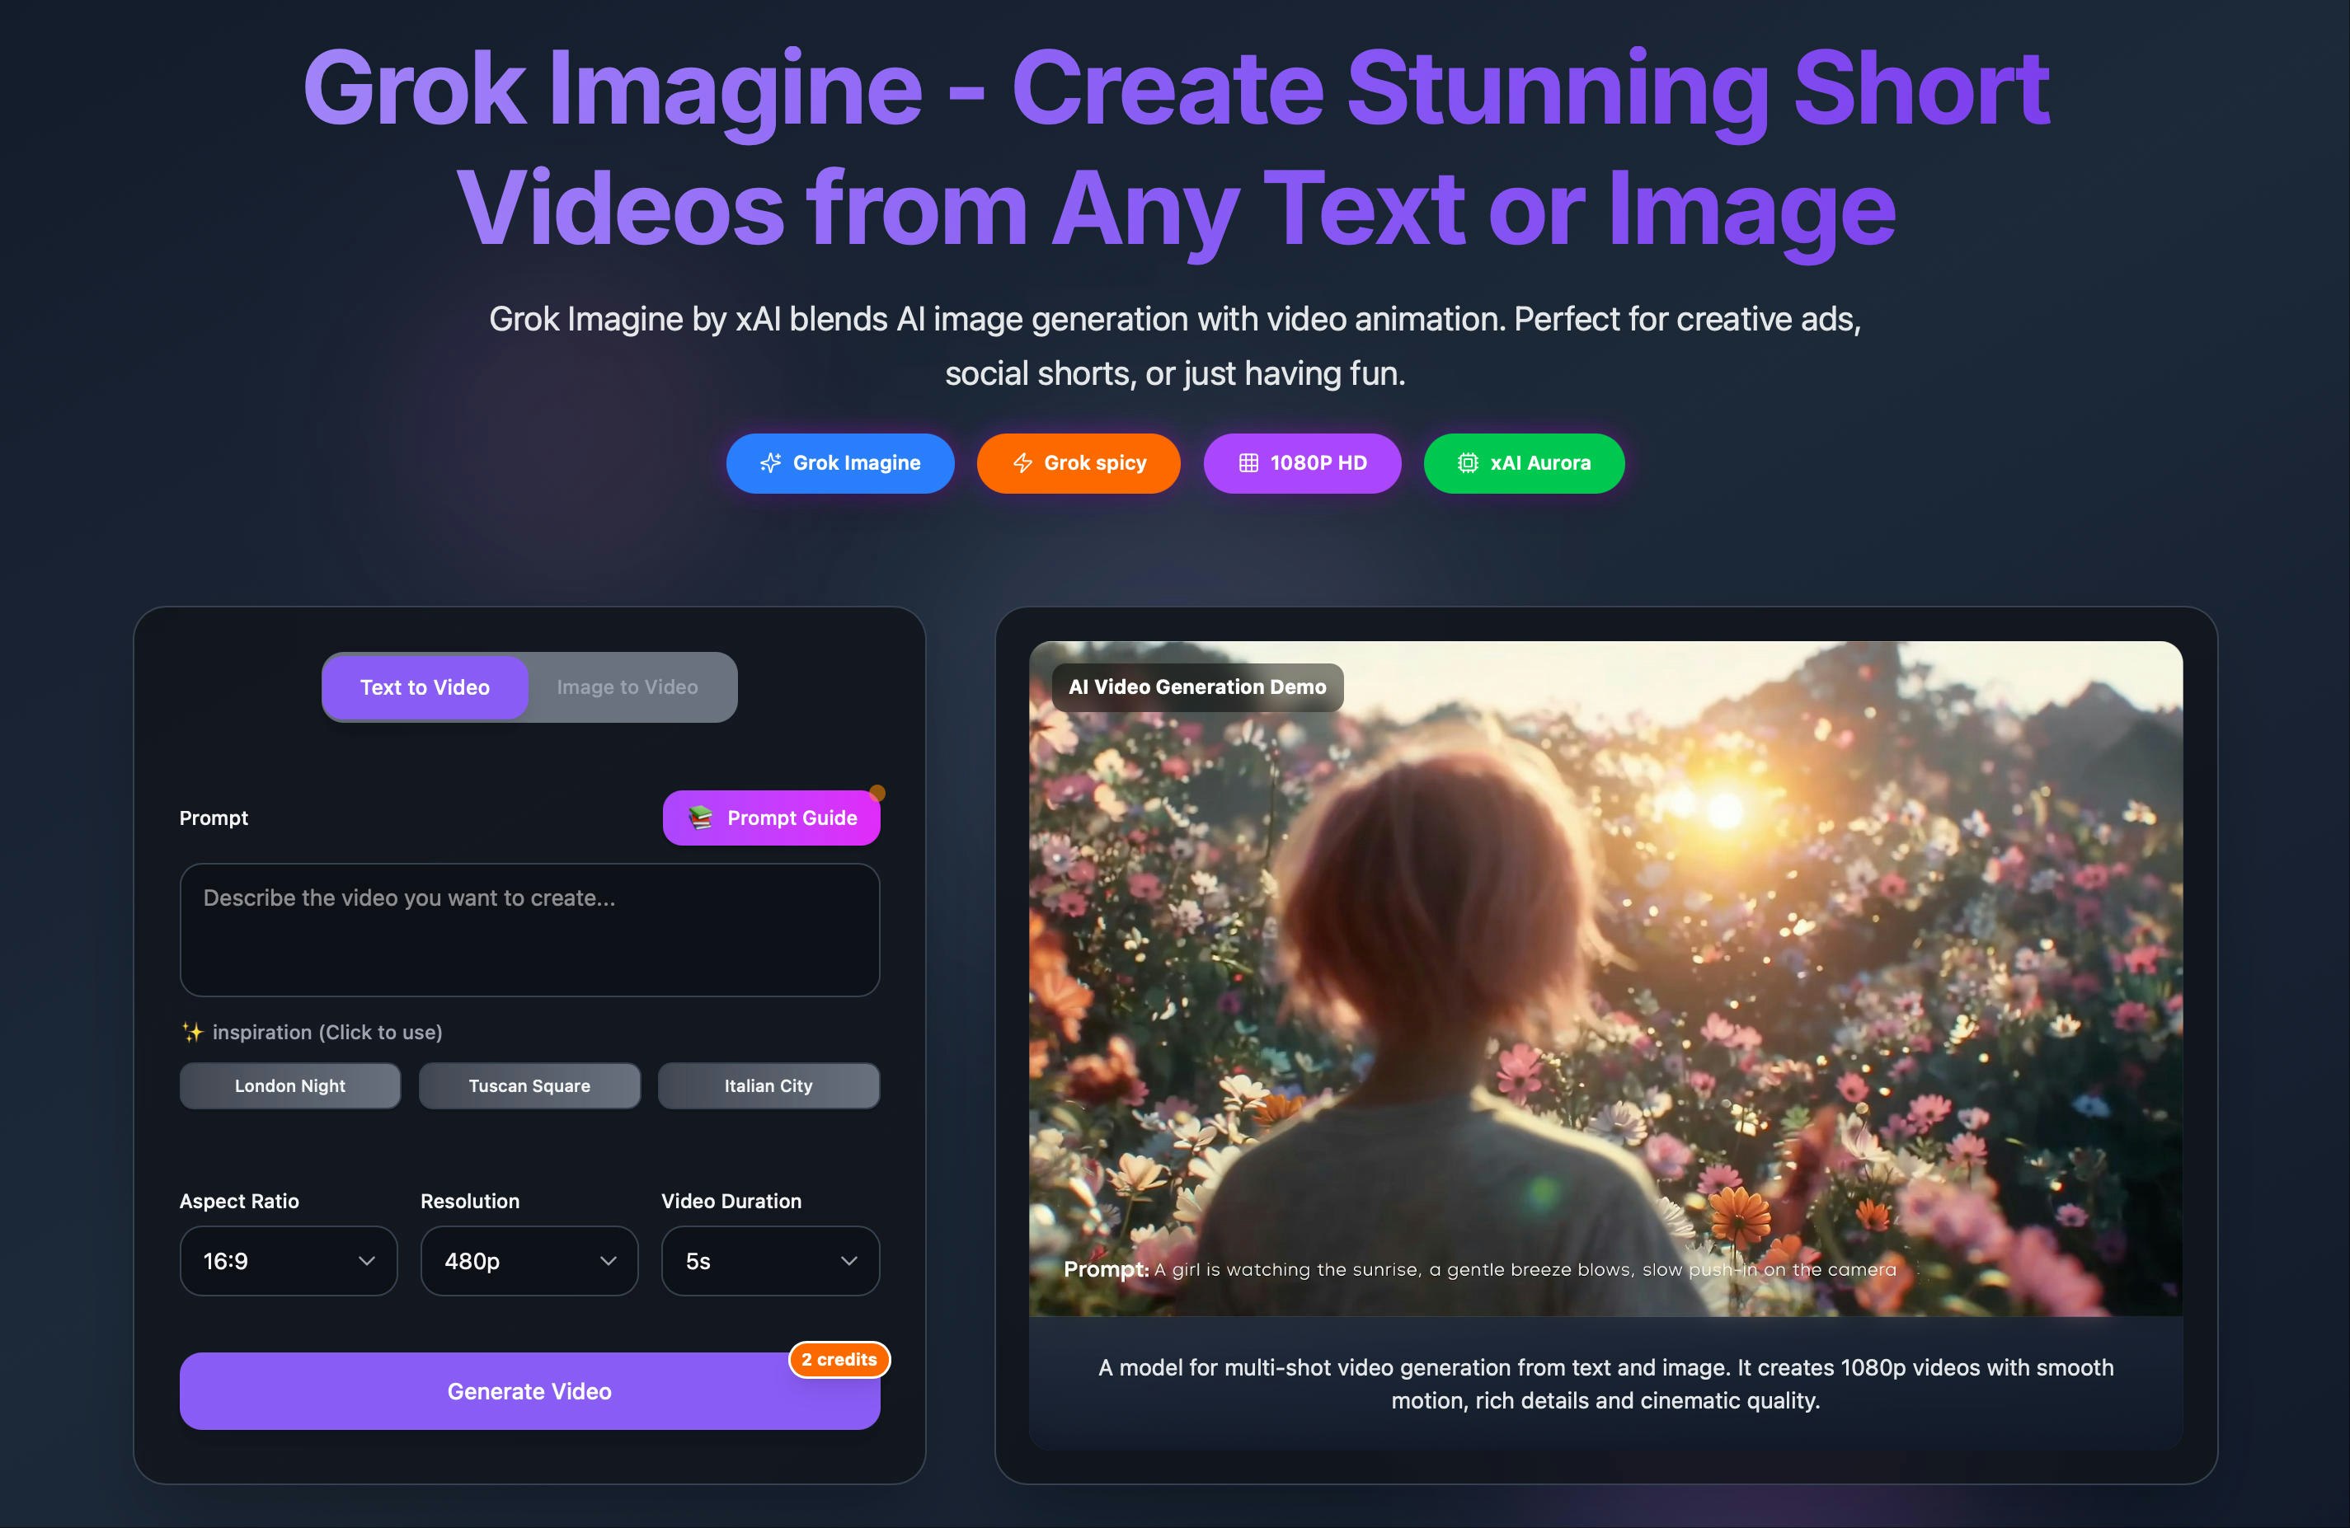Click the AI video demo preview

click(1605, 978)
